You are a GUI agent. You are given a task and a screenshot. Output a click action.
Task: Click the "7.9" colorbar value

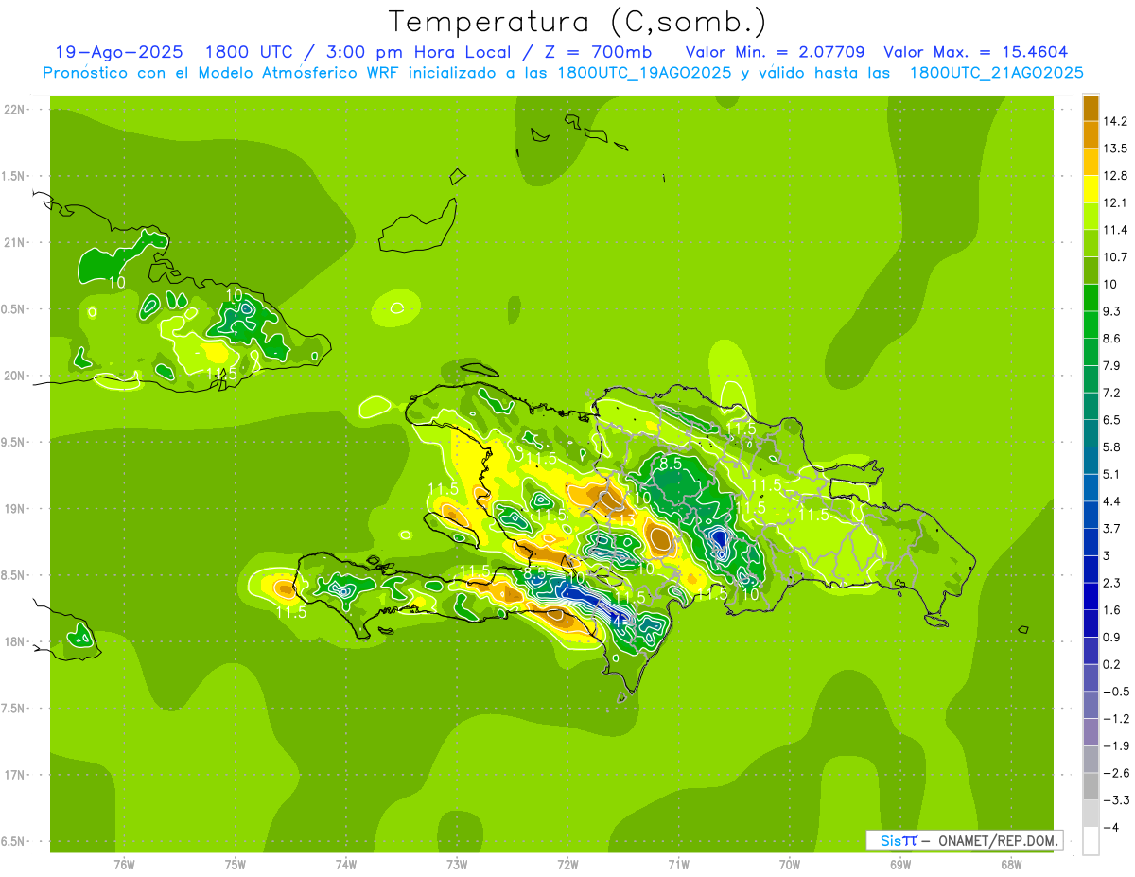coord(1111,365)
